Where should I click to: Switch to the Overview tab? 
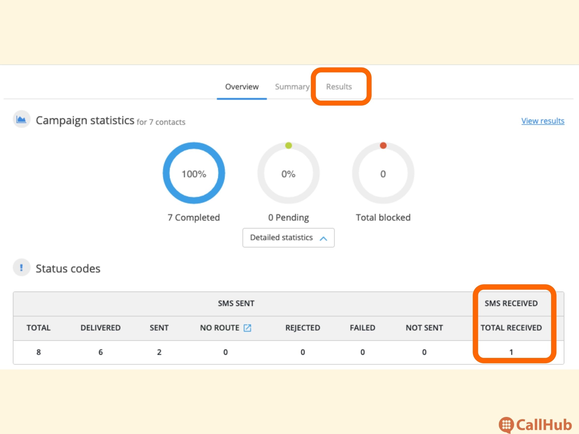[x=242, y=87]
